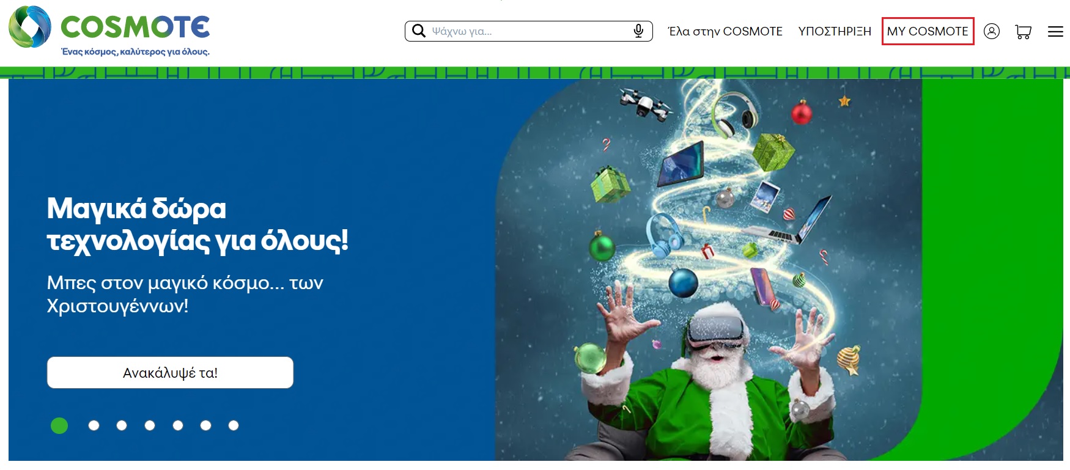The height and width of the screenshot is (470, 1070).
Task: Select the fourth carousel slide dot
Action: (x=150, y=425)
